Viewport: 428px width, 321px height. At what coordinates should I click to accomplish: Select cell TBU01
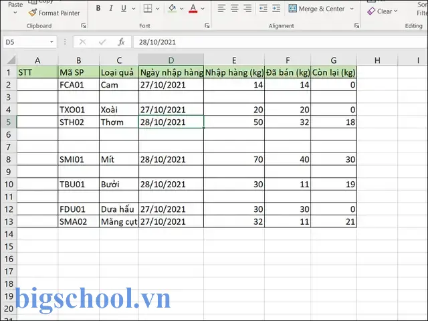[x=79, y=185]
